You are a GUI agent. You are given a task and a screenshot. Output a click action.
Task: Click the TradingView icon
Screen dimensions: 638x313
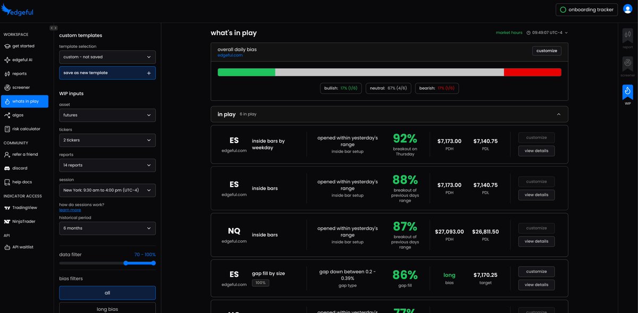[x=7, y=208]
